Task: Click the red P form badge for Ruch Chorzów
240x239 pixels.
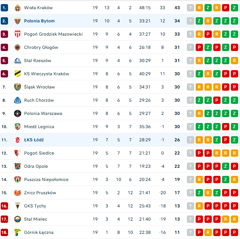Action: pyautogui.click(x=217, y=100)
